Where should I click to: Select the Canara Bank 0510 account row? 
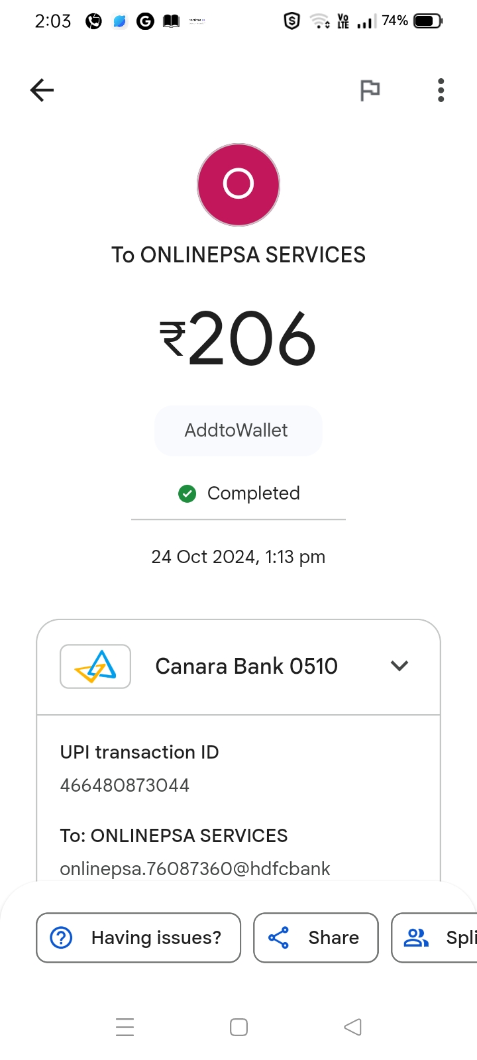click(x=246, y=666)
